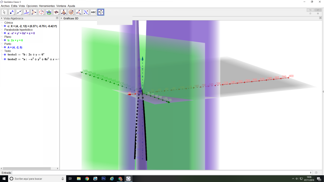The width and height of the screenshot is (324, 182).
Task: Open the Herramientas menu
Action: pos(47,6)
